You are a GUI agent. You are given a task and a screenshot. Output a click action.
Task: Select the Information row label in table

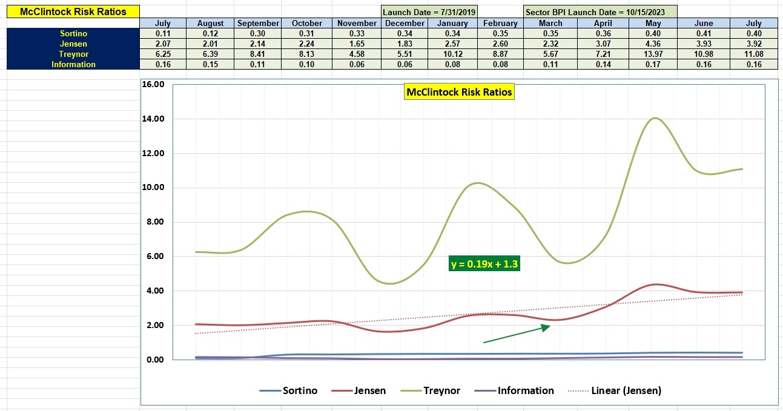[x=73, y=64]
